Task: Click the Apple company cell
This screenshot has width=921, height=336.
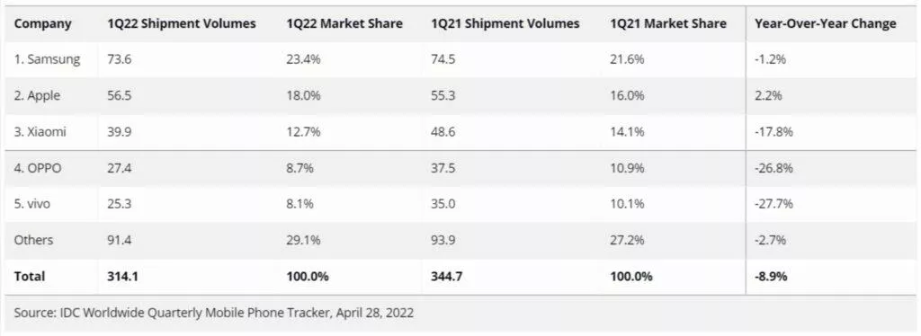Action: pos(37,95)
